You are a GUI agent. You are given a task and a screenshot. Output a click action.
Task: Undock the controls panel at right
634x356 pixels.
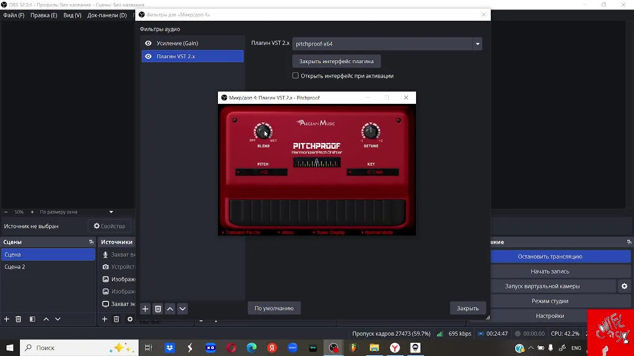(x=629, y=242)
